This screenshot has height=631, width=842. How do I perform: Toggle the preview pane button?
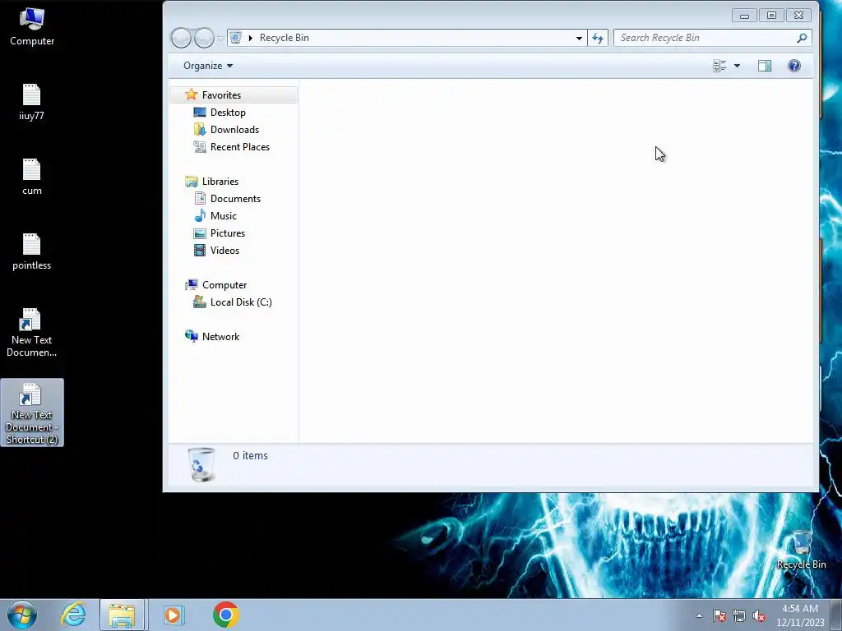765,66
